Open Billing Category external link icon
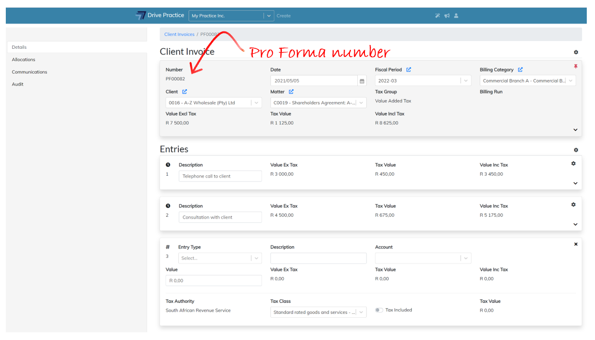 [x=520, y=70]
